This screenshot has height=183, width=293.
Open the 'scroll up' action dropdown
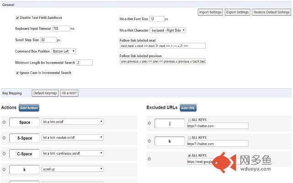coord(72,169)
